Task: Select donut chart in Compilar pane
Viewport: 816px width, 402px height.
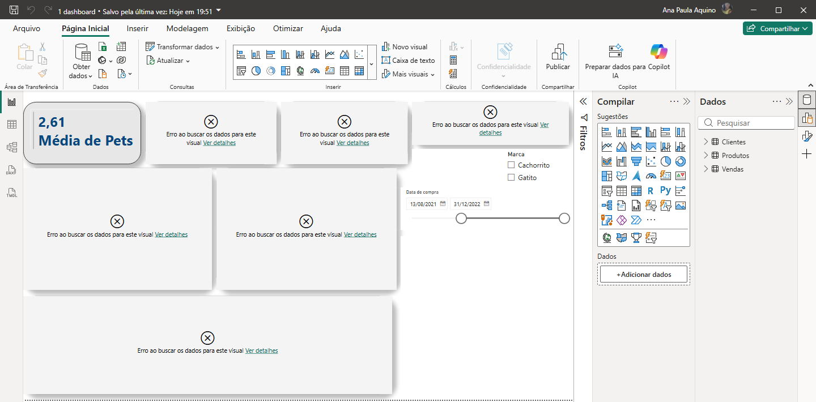Action: [x=681, y=161]
